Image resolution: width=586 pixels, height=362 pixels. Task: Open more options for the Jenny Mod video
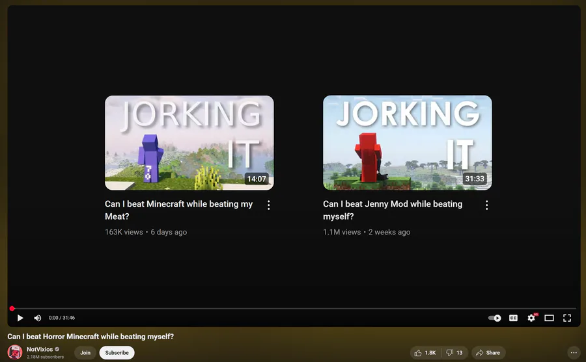tap(486, 205)
